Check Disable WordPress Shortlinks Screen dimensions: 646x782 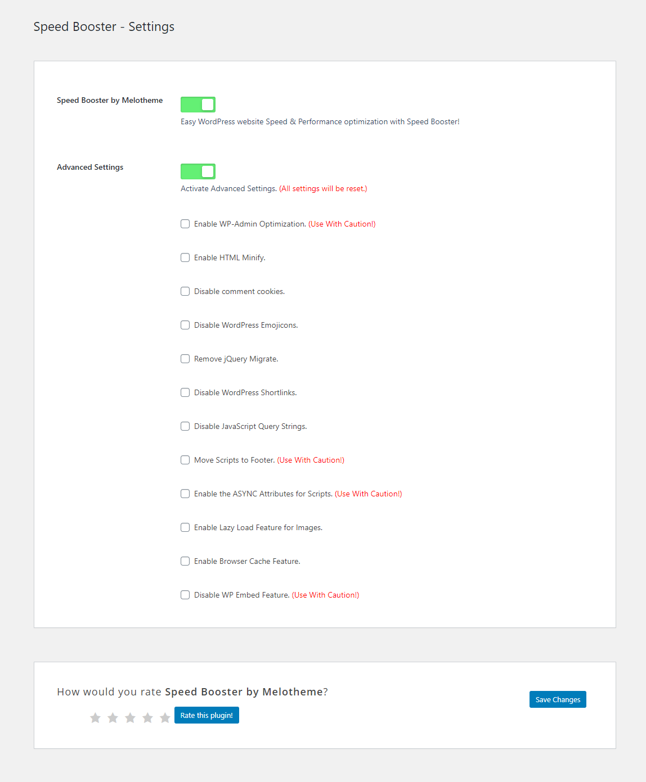185,392
